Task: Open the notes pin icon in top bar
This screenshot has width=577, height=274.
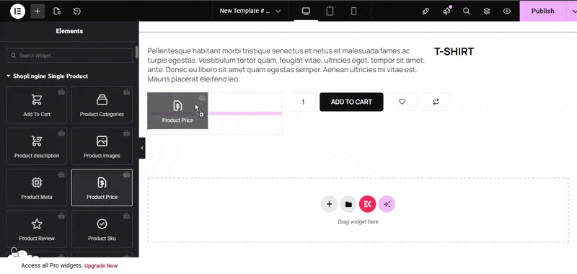Action: tap(426, 11)
